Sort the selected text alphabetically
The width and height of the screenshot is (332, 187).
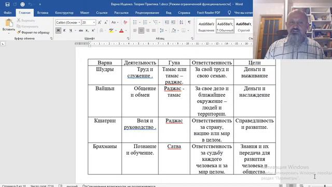182,22
